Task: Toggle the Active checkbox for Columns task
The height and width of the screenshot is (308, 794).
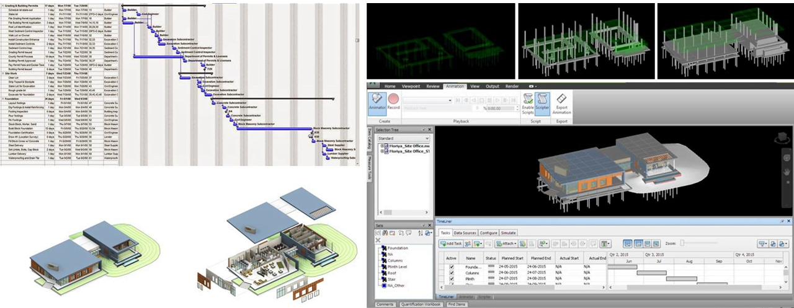Action: [452, 273]
